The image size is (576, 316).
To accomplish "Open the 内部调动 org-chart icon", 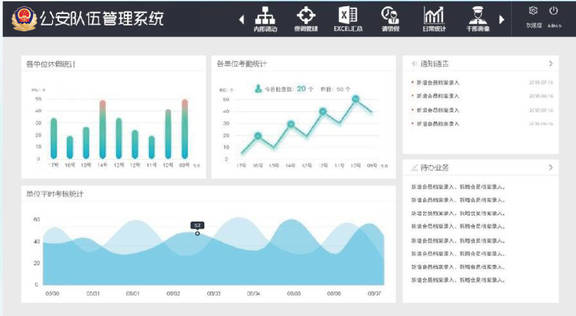I will click(x=265, y=15).
